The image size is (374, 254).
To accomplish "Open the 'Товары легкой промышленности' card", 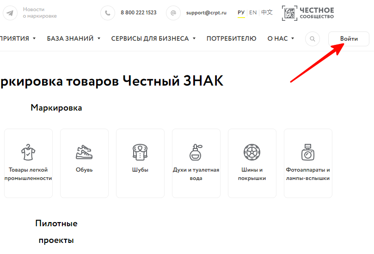I will click(28, 163).
